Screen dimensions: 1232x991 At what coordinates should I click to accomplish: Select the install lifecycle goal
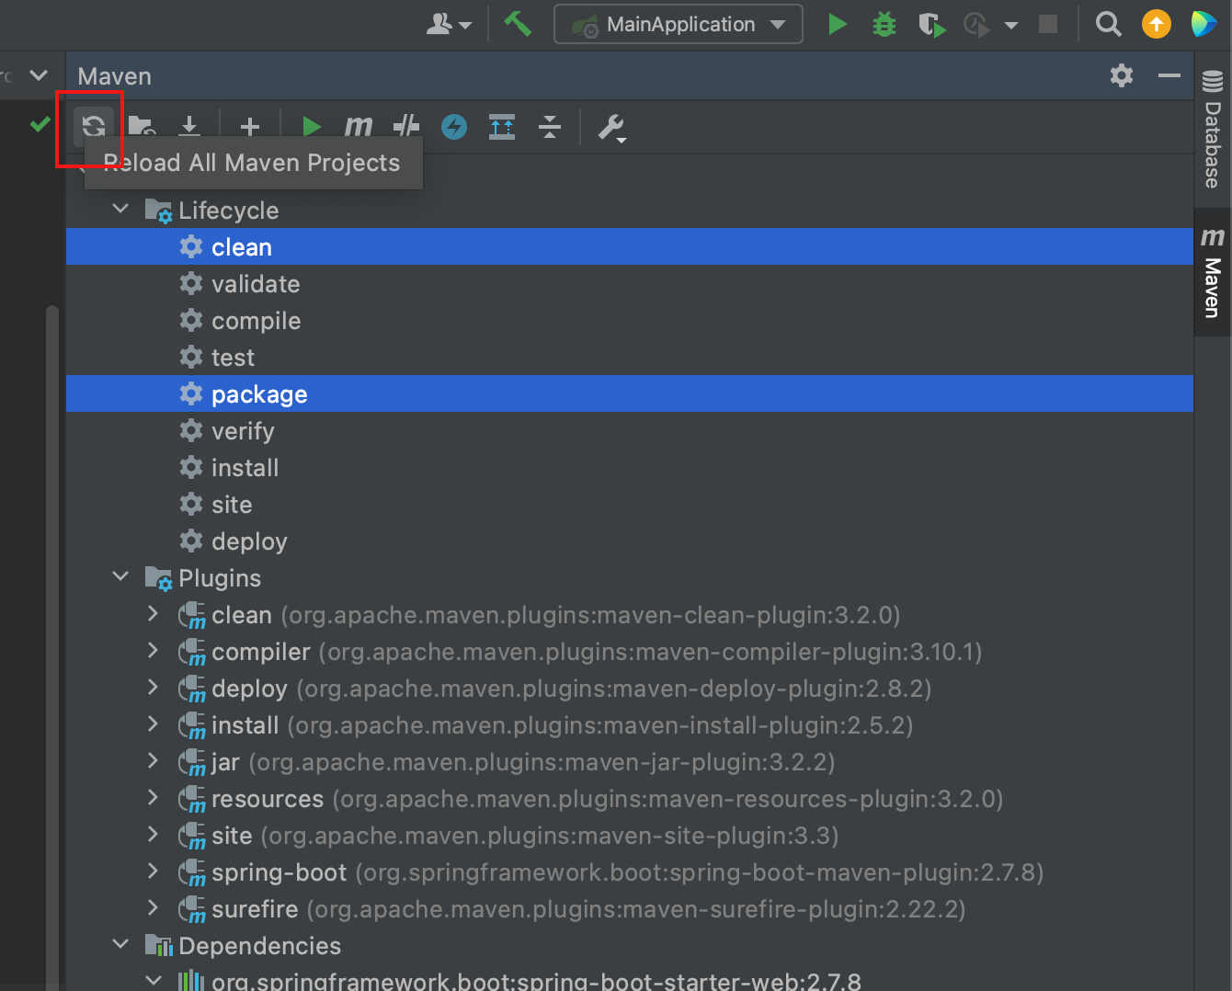point(630,467)
